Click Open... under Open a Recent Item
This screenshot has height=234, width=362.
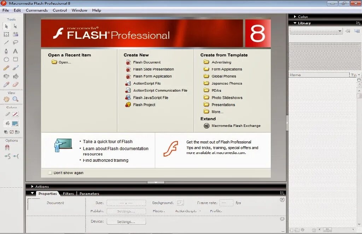[62, 62]
